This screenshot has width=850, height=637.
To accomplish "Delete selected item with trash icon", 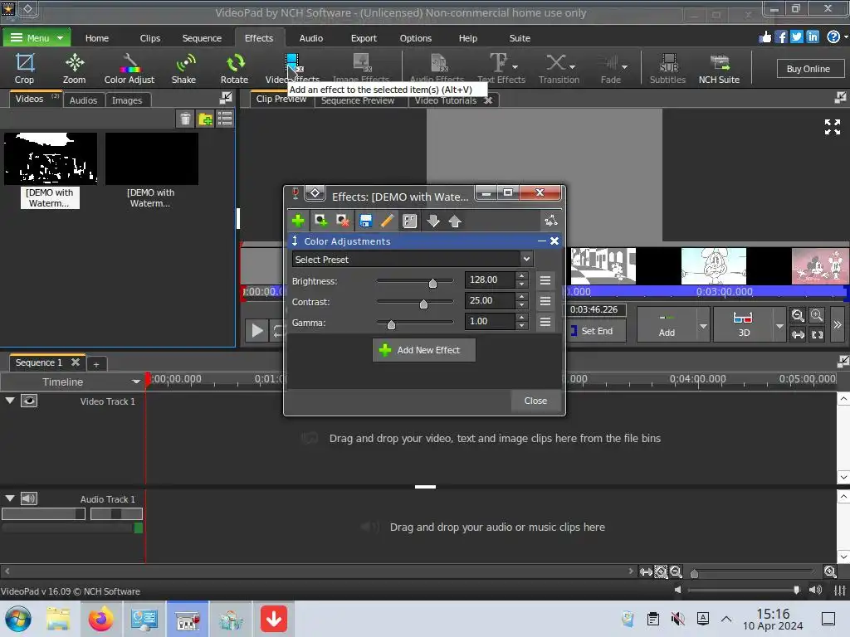I will click(185, 119).
